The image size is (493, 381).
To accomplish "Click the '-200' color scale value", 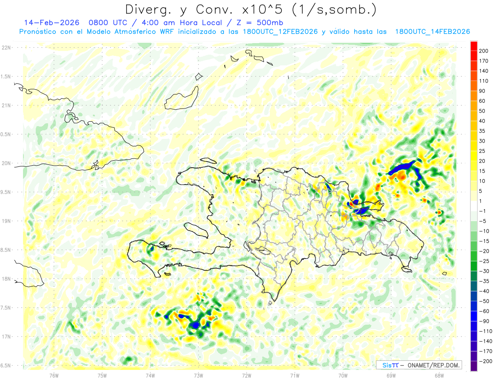I will [486, 362].
